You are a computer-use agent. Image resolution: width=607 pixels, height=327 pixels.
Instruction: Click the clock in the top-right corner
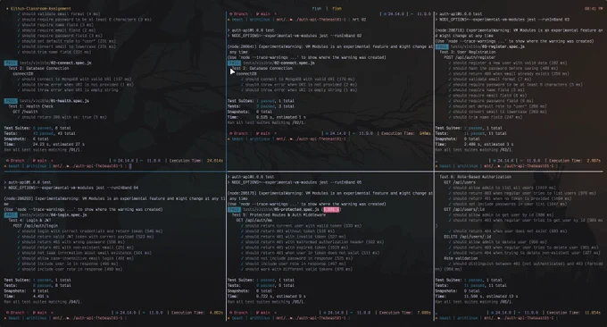[594, 9]
